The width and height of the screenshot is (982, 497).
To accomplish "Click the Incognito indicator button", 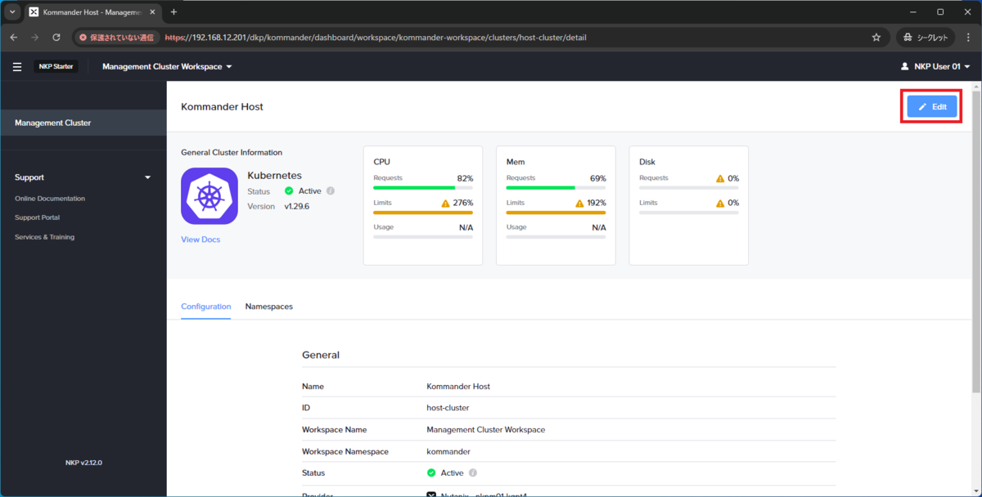I will [x=927, y=38].
